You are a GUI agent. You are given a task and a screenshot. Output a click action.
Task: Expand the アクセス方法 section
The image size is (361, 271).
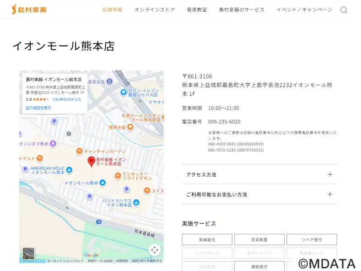click(x=259, y=174)
